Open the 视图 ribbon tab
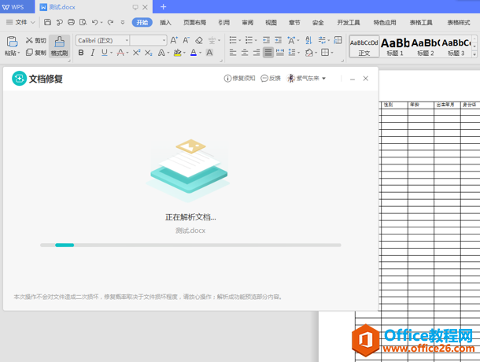This screenshot has height=362, width=480. [271, 22]
